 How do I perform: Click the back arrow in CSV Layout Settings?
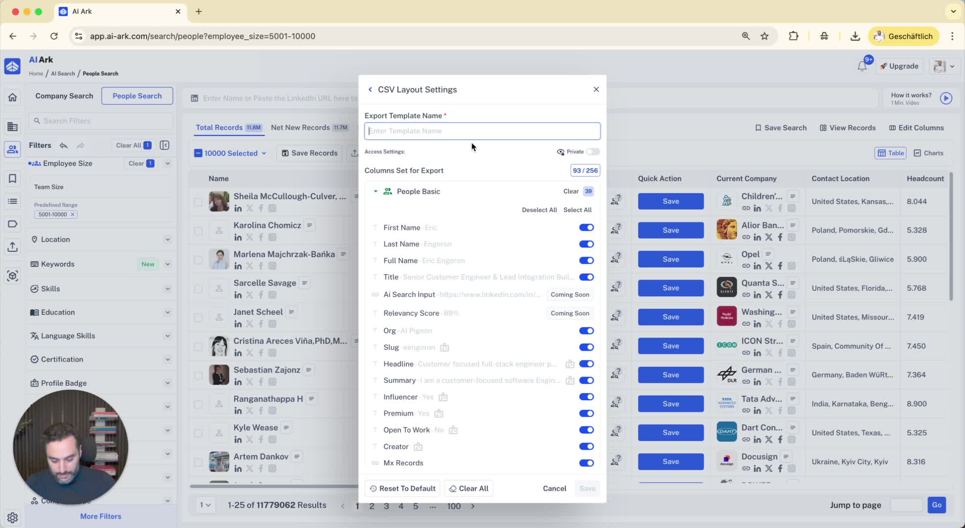coord(370,89)
